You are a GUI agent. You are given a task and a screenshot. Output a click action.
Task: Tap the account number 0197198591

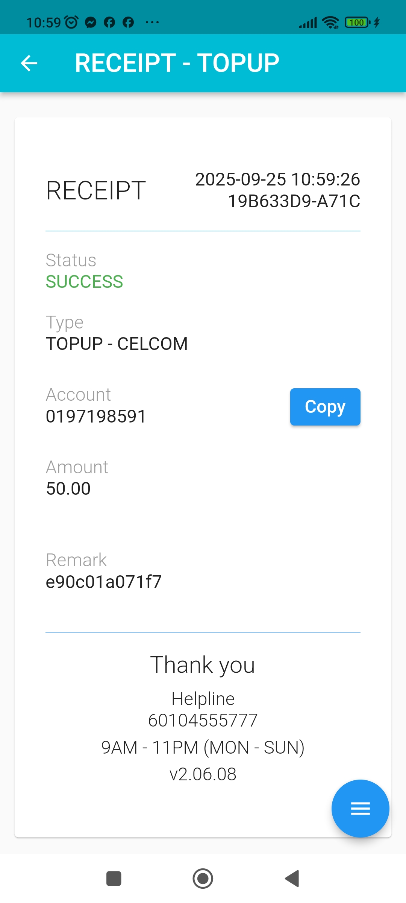point(96,417)
